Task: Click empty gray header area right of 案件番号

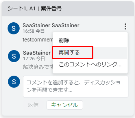Action: click(97, 9)
